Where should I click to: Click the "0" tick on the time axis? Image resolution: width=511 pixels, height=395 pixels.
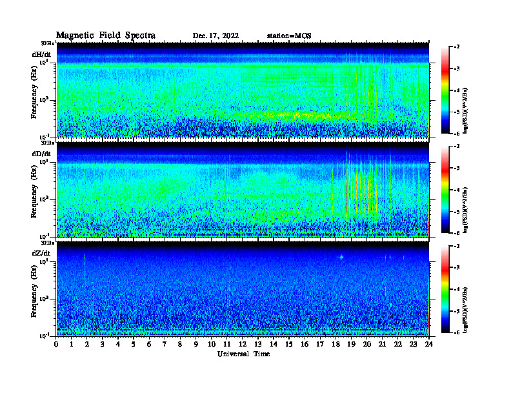coord(56,345)
